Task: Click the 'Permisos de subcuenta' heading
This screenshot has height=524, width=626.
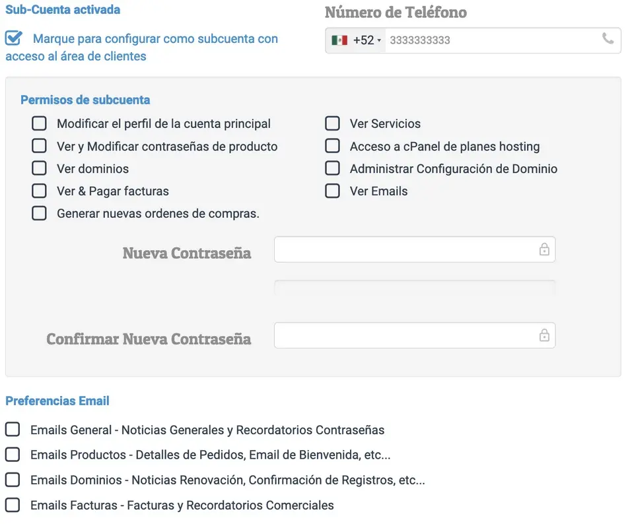Action: (x=85, y=100)
